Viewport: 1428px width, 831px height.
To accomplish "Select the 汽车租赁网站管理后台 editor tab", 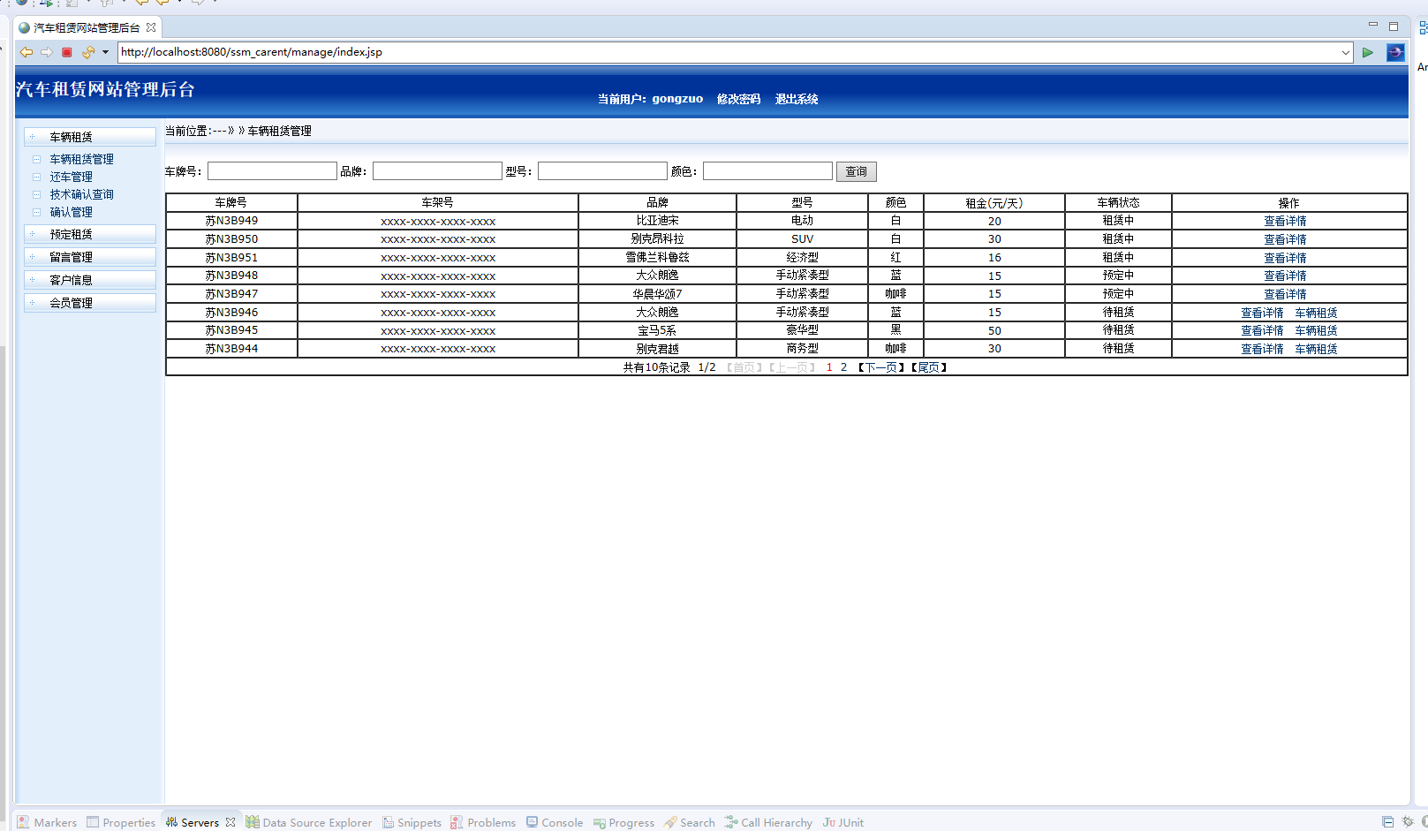I will pyautogui.click(x=87, y=27).
